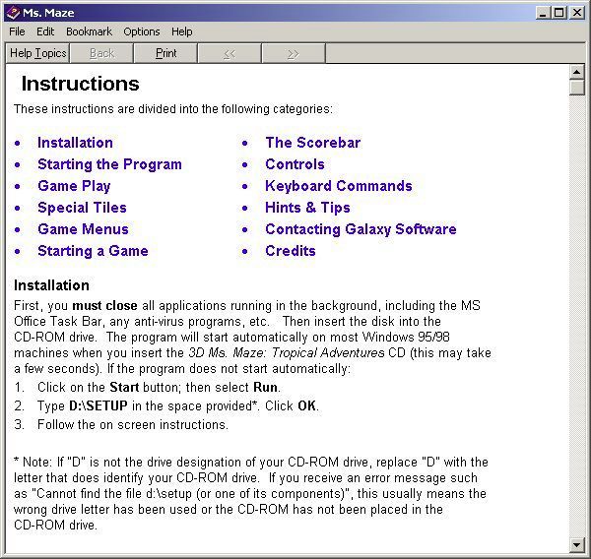
Task: Click the Ms. Maze title bar icon
Action: [12, 12]
